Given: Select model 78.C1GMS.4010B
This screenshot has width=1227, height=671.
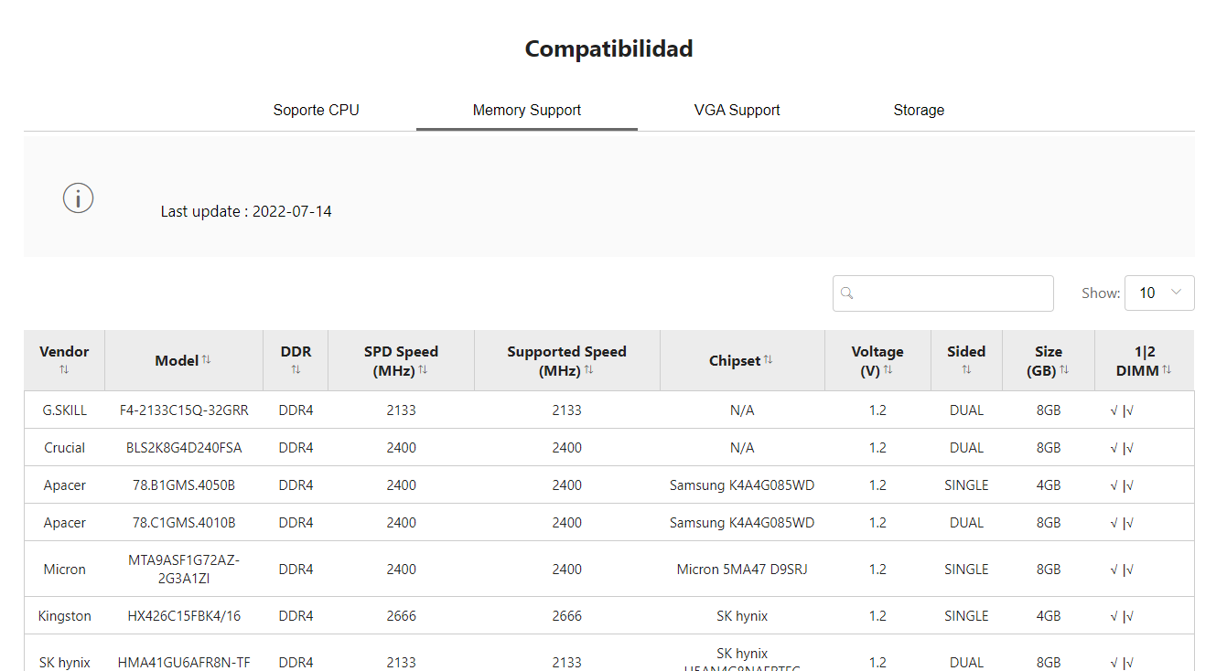Looking at the screenshot, I should [184, 523].
